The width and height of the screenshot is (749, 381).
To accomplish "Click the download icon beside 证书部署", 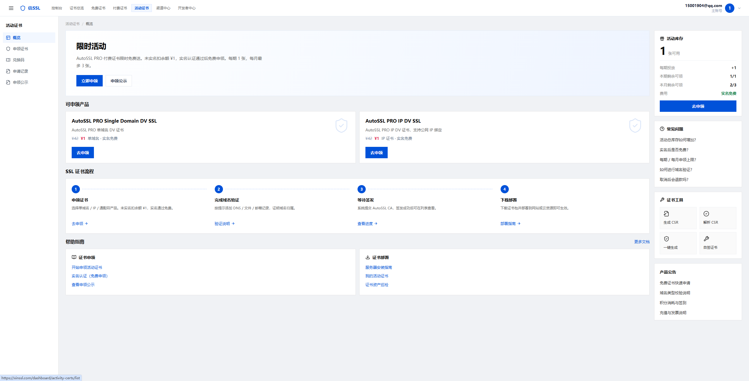I will 368,257.
